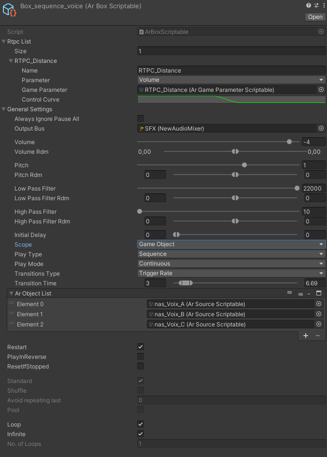Click the SFX (NewAudioMixer) reference

pyautogui.click(x=227, y=128)
